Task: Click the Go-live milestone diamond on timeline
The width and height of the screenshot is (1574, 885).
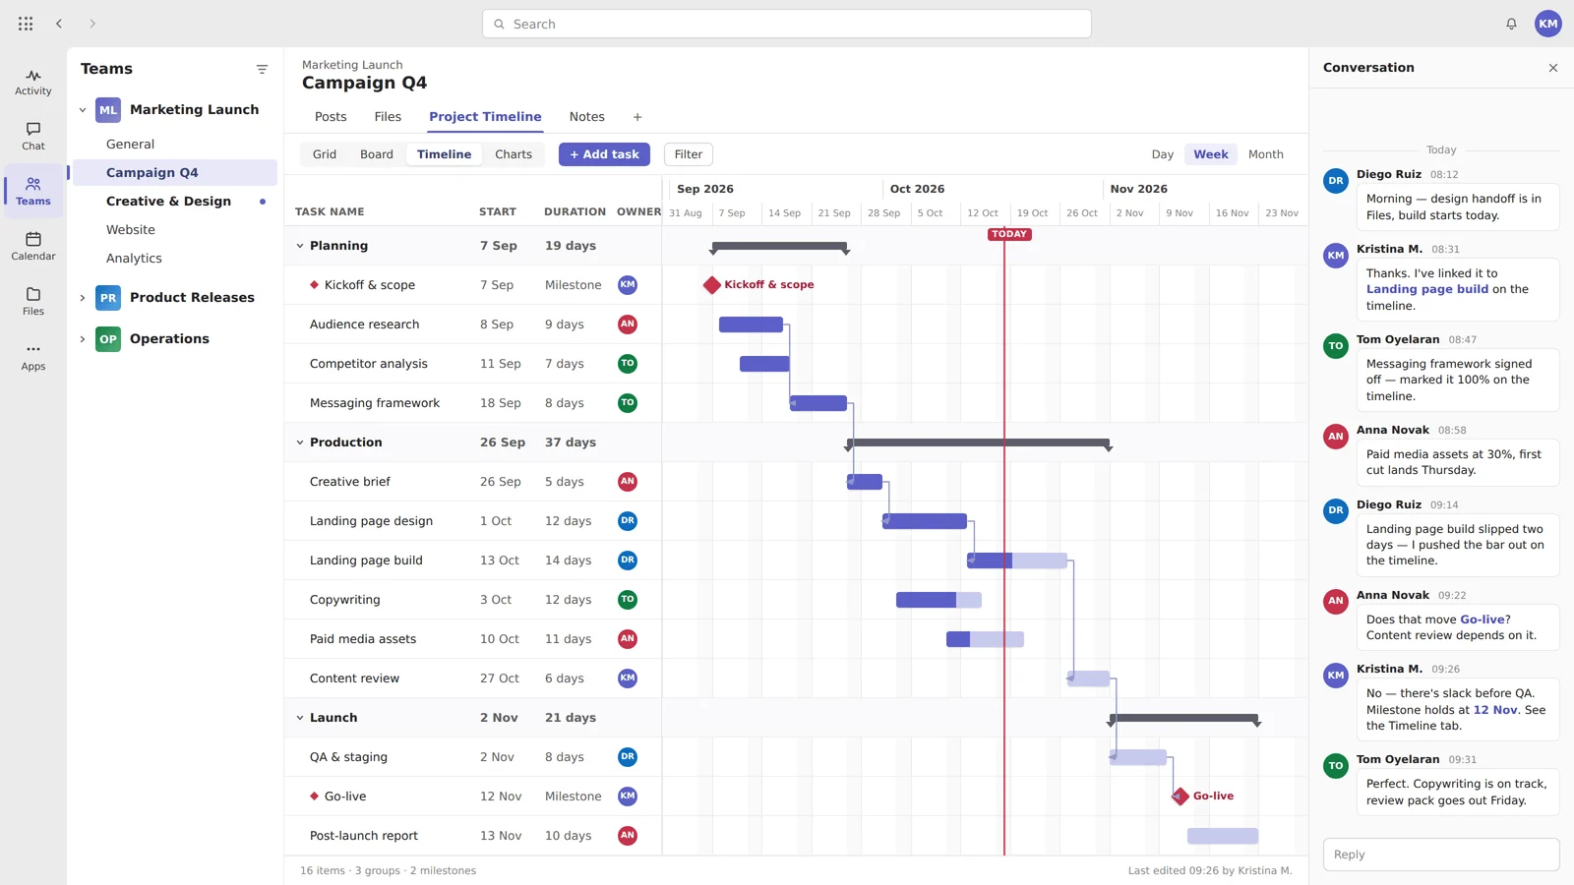Action: click(x=1180, y=796)
